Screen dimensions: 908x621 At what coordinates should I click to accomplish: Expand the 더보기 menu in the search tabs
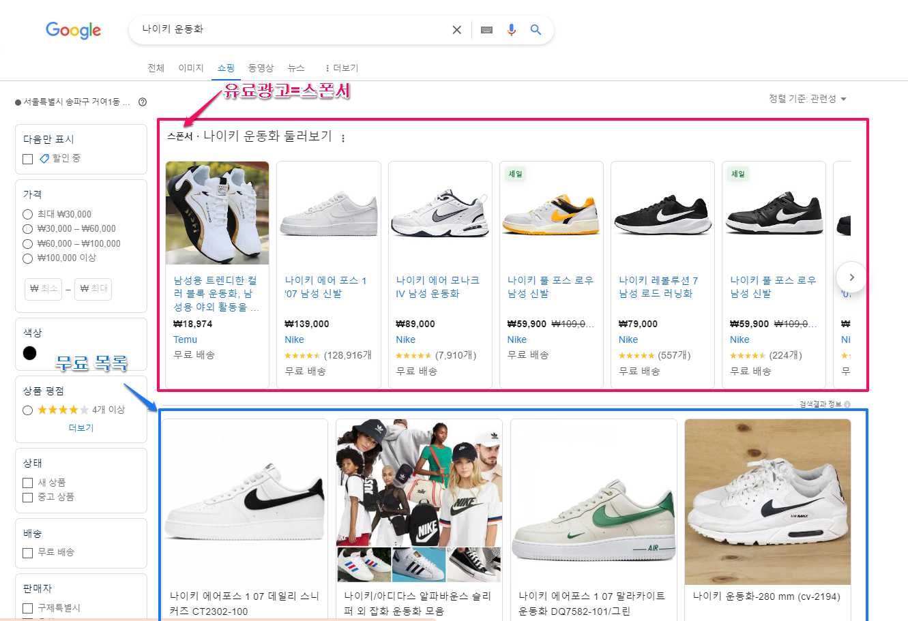(x=341, y=68)
